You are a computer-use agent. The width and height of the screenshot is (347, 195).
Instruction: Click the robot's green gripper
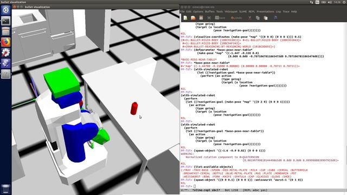(101, 137)
